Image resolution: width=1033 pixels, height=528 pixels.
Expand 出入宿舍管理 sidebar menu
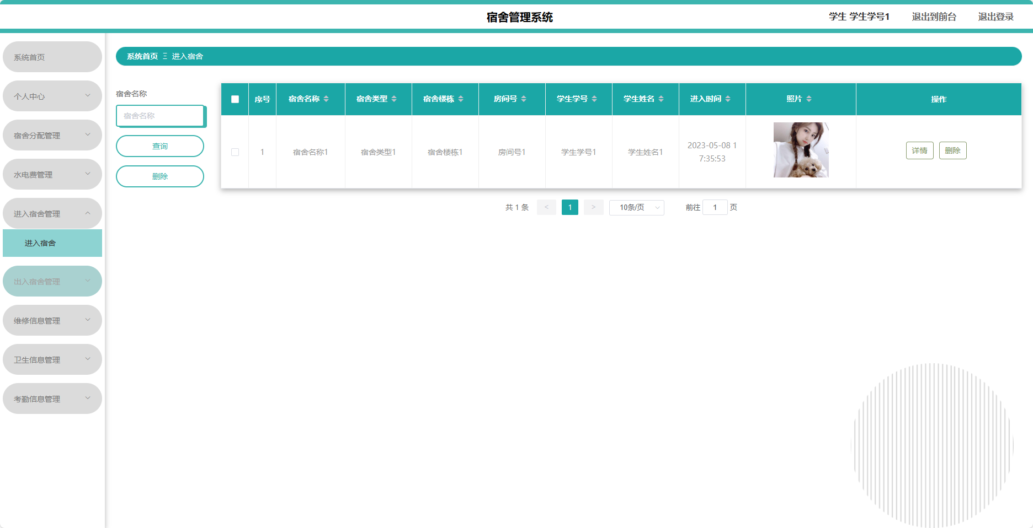coord(52,281)
